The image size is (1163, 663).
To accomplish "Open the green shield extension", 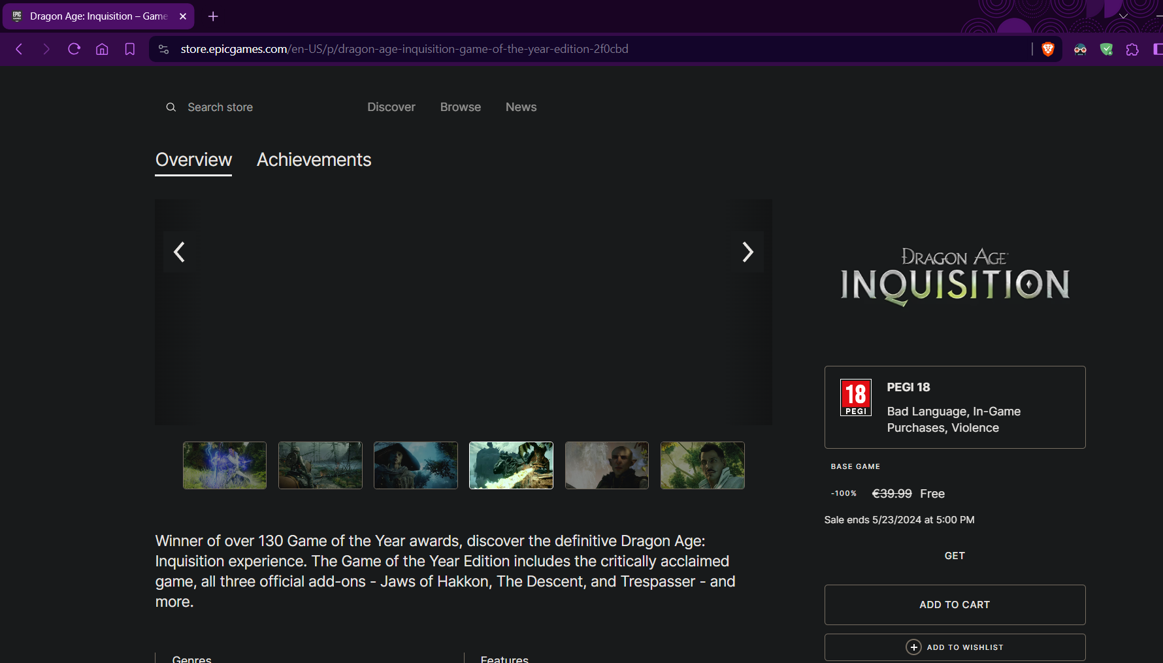I will [x=1106, y=49].
